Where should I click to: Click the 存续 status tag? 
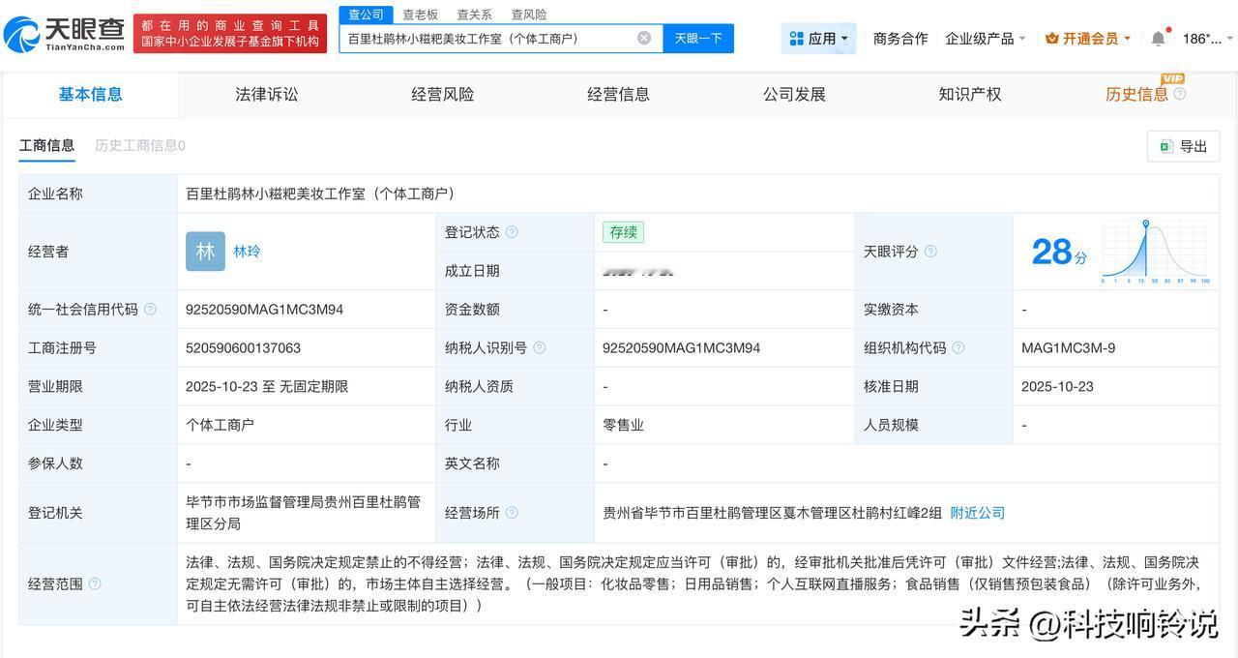tap(623, 232)
